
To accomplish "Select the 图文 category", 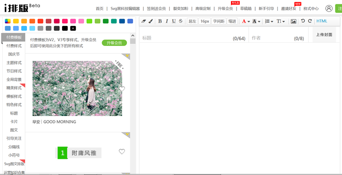I will tap(14, 130).
